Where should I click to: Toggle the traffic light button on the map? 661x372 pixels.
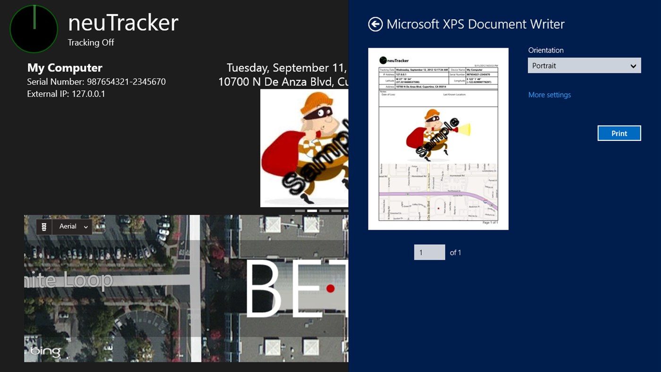[44, 227]
